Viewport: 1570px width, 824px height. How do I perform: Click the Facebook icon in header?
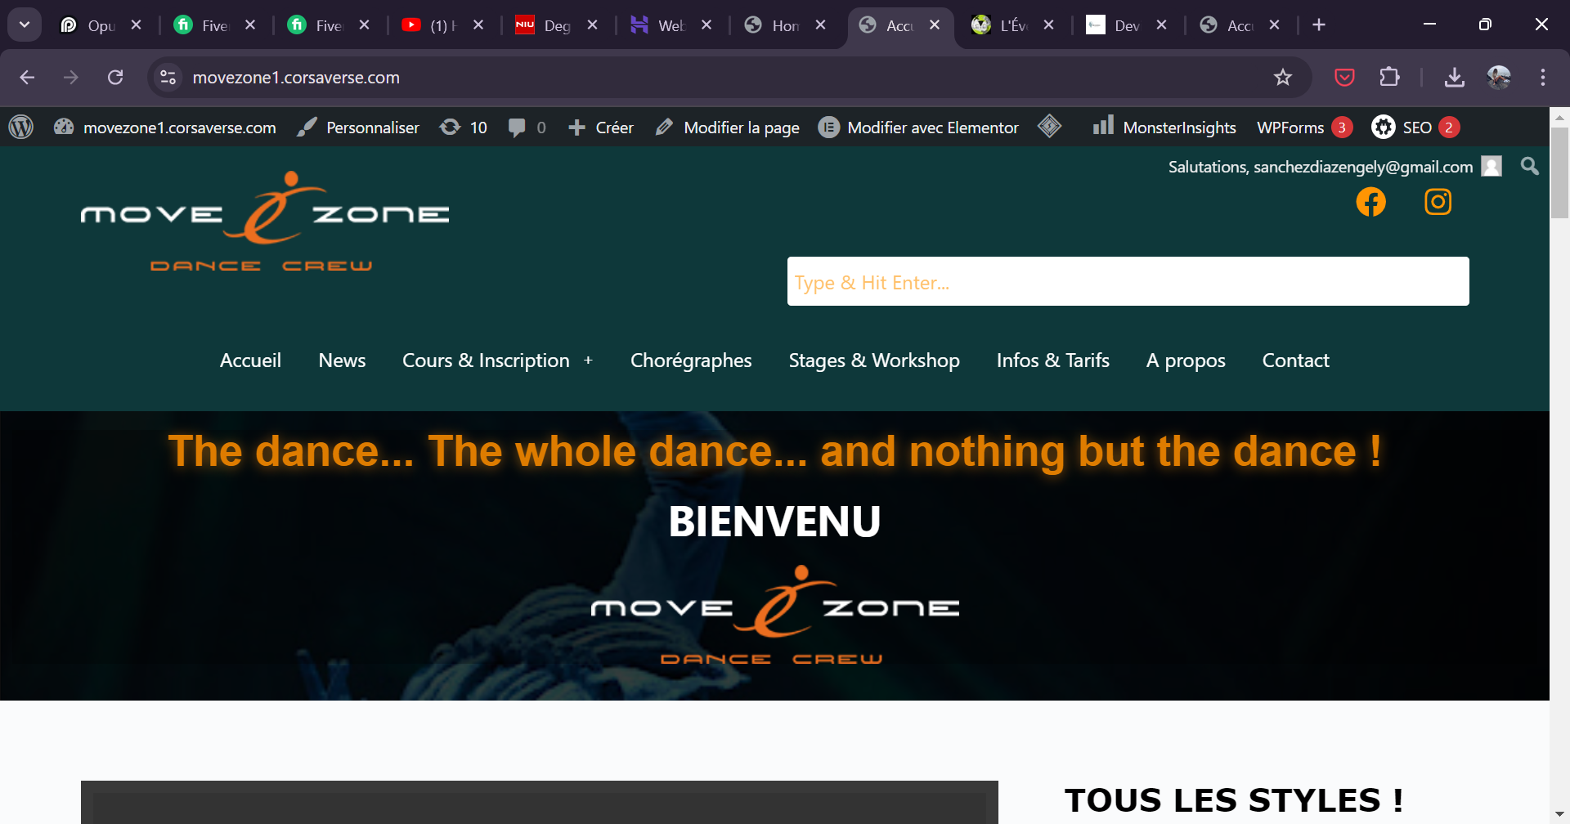click(1370, 202)
